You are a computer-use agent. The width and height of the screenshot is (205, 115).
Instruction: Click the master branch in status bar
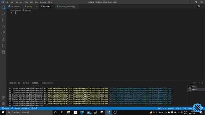coord(6,108)
